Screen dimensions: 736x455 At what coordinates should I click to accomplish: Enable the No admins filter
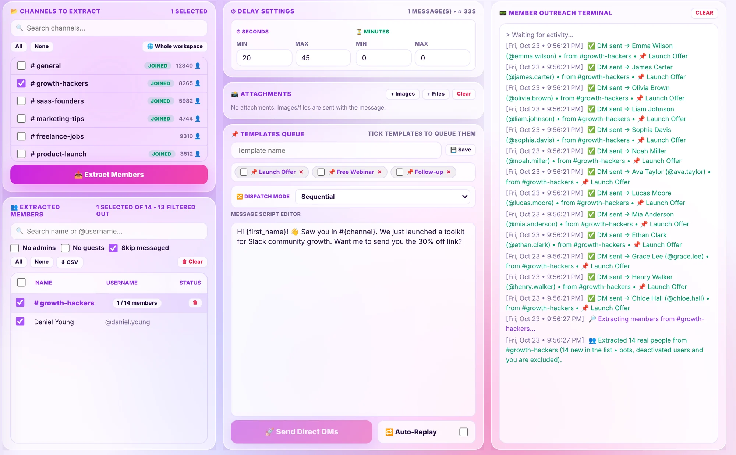point(15,248)
